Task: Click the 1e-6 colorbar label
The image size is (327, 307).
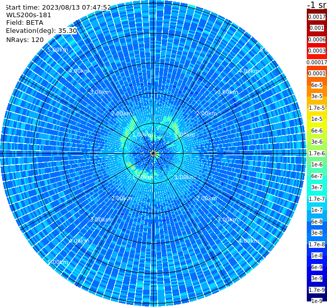Action: coord(317,164)
